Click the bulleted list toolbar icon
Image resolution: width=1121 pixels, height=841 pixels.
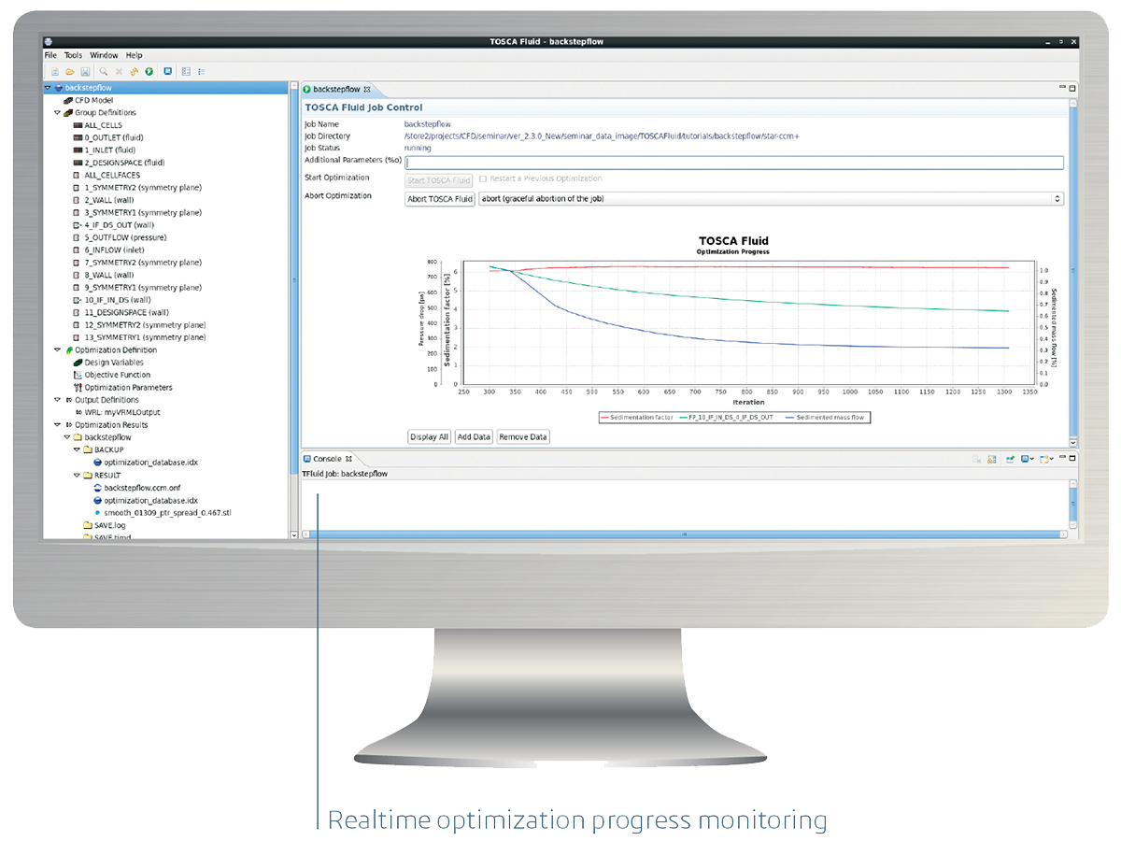tap(202, 72)
